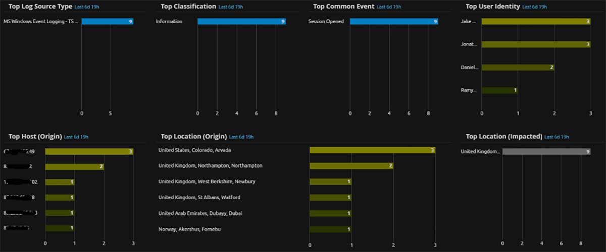Select the Daniel... user identity bar
The width and height of the screenshot is (606, 252).
(518, 67)
